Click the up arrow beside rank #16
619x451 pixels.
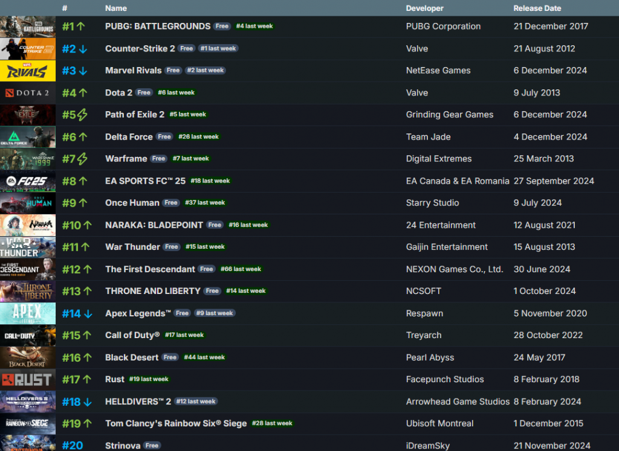click(x=88, y=357)
